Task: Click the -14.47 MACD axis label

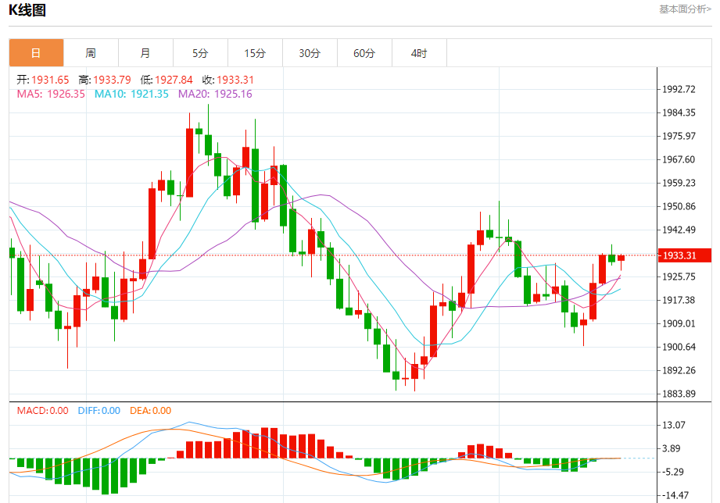Action: (x=675, y=495)
